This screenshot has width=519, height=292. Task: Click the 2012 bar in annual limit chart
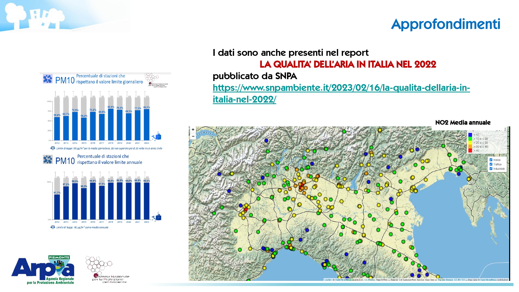point(57,207)
